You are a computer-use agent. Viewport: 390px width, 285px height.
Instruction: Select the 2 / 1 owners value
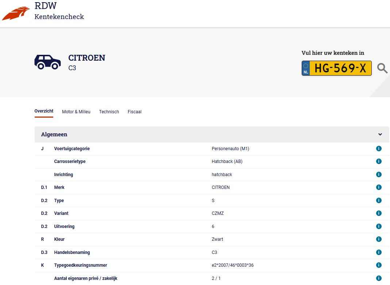pos(216,278)
